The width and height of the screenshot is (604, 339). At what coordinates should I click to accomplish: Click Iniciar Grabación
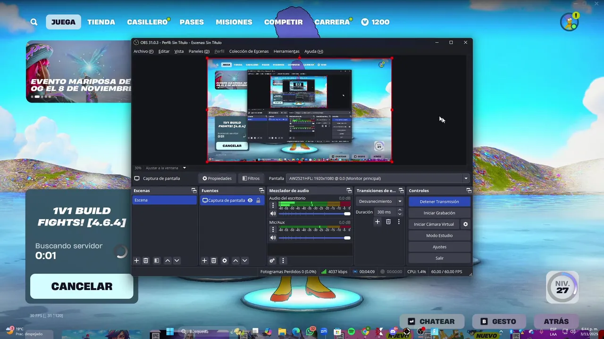(439, 213)
